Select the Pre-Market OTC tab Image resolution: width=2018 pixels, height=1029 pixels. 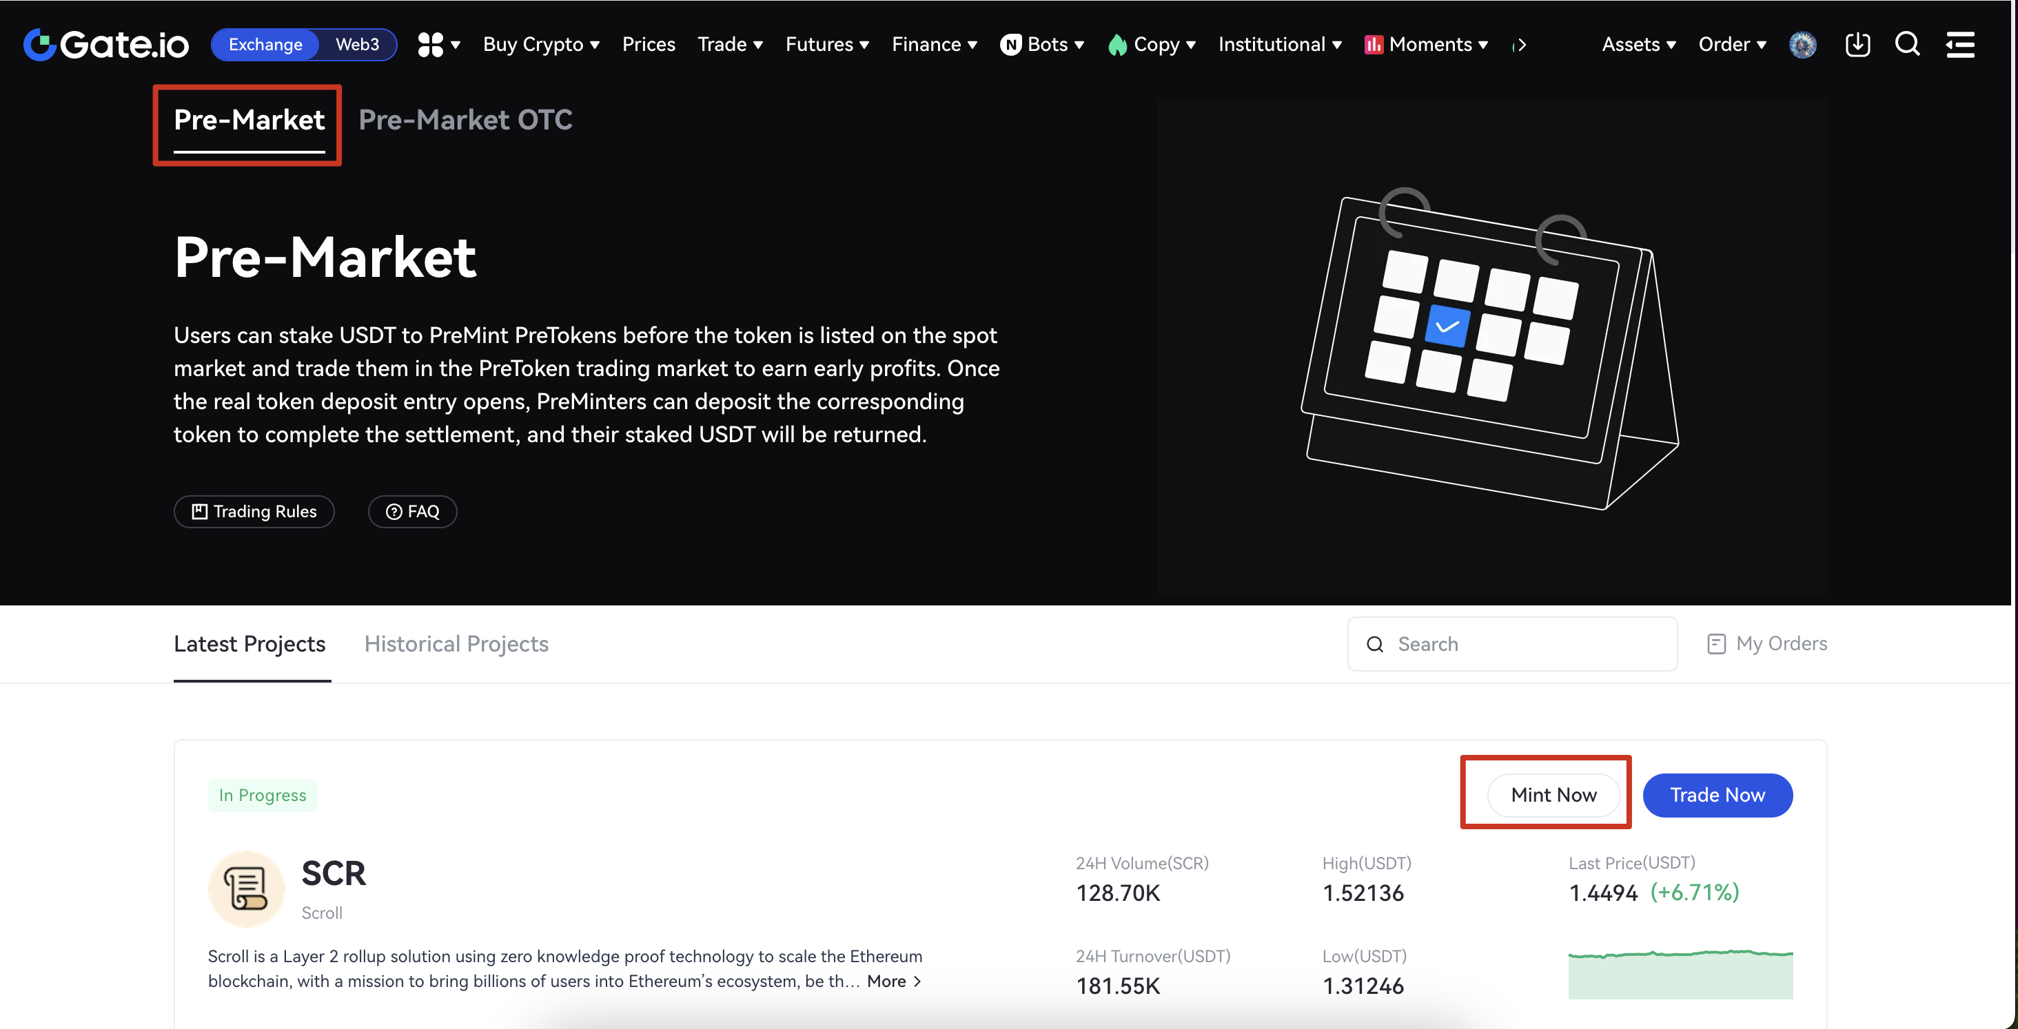point(465,120)
